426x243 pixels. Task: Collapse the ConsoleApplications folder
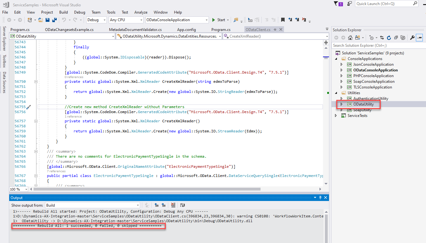(x=336, y=59)
